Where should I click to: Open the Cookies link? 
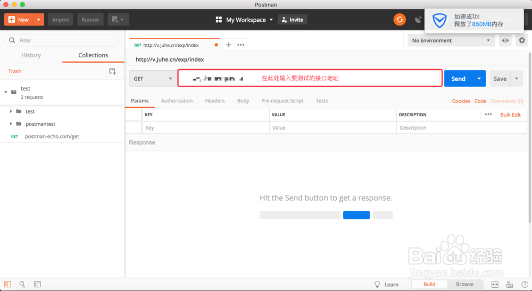461,101
